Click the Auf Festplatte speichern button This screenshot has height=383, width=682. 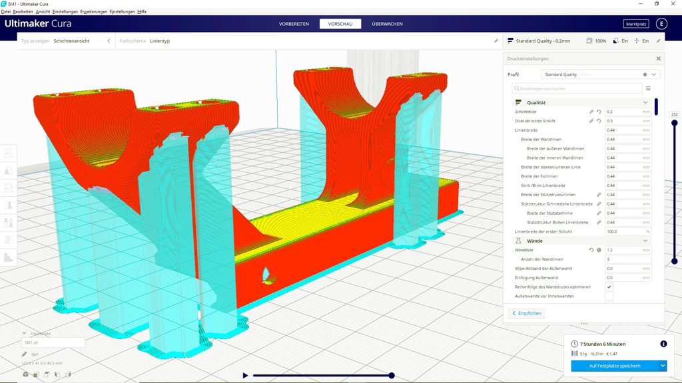tap(613, 366)
